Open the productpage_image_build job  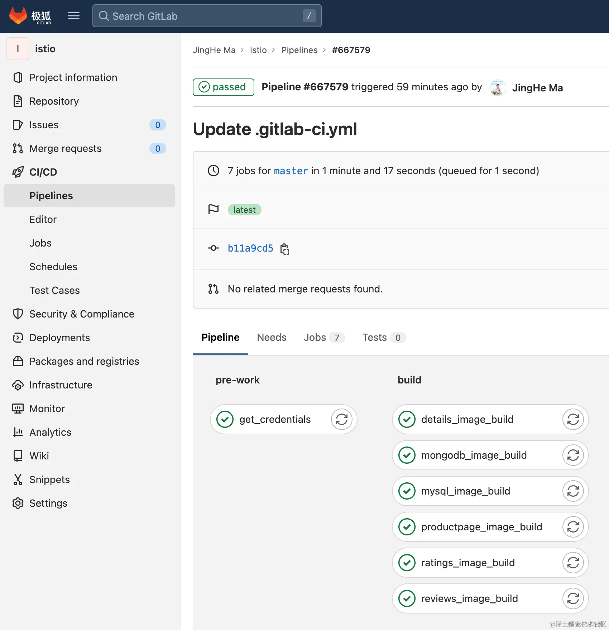(481, 527)
